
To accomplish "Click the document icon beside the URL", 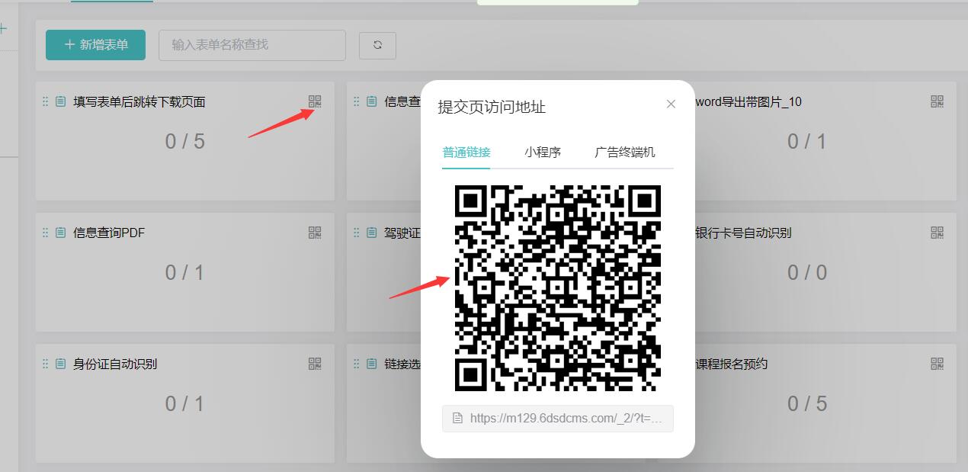I will click(x=457, y=418).
